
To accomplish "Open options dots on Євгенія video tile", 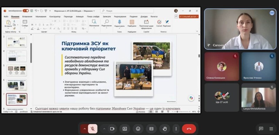I will click(272, 13).
